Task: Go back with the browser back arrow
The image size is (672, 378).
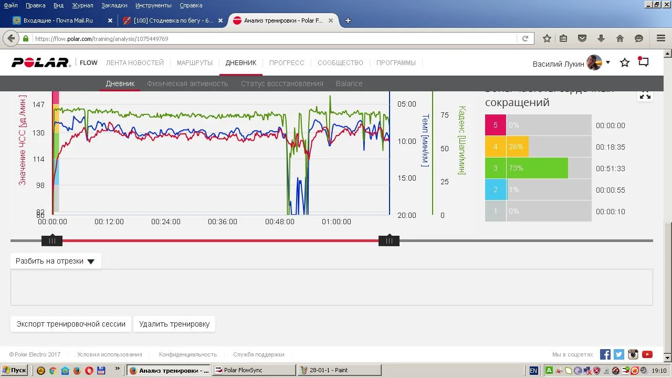Action: pos(10,38)
